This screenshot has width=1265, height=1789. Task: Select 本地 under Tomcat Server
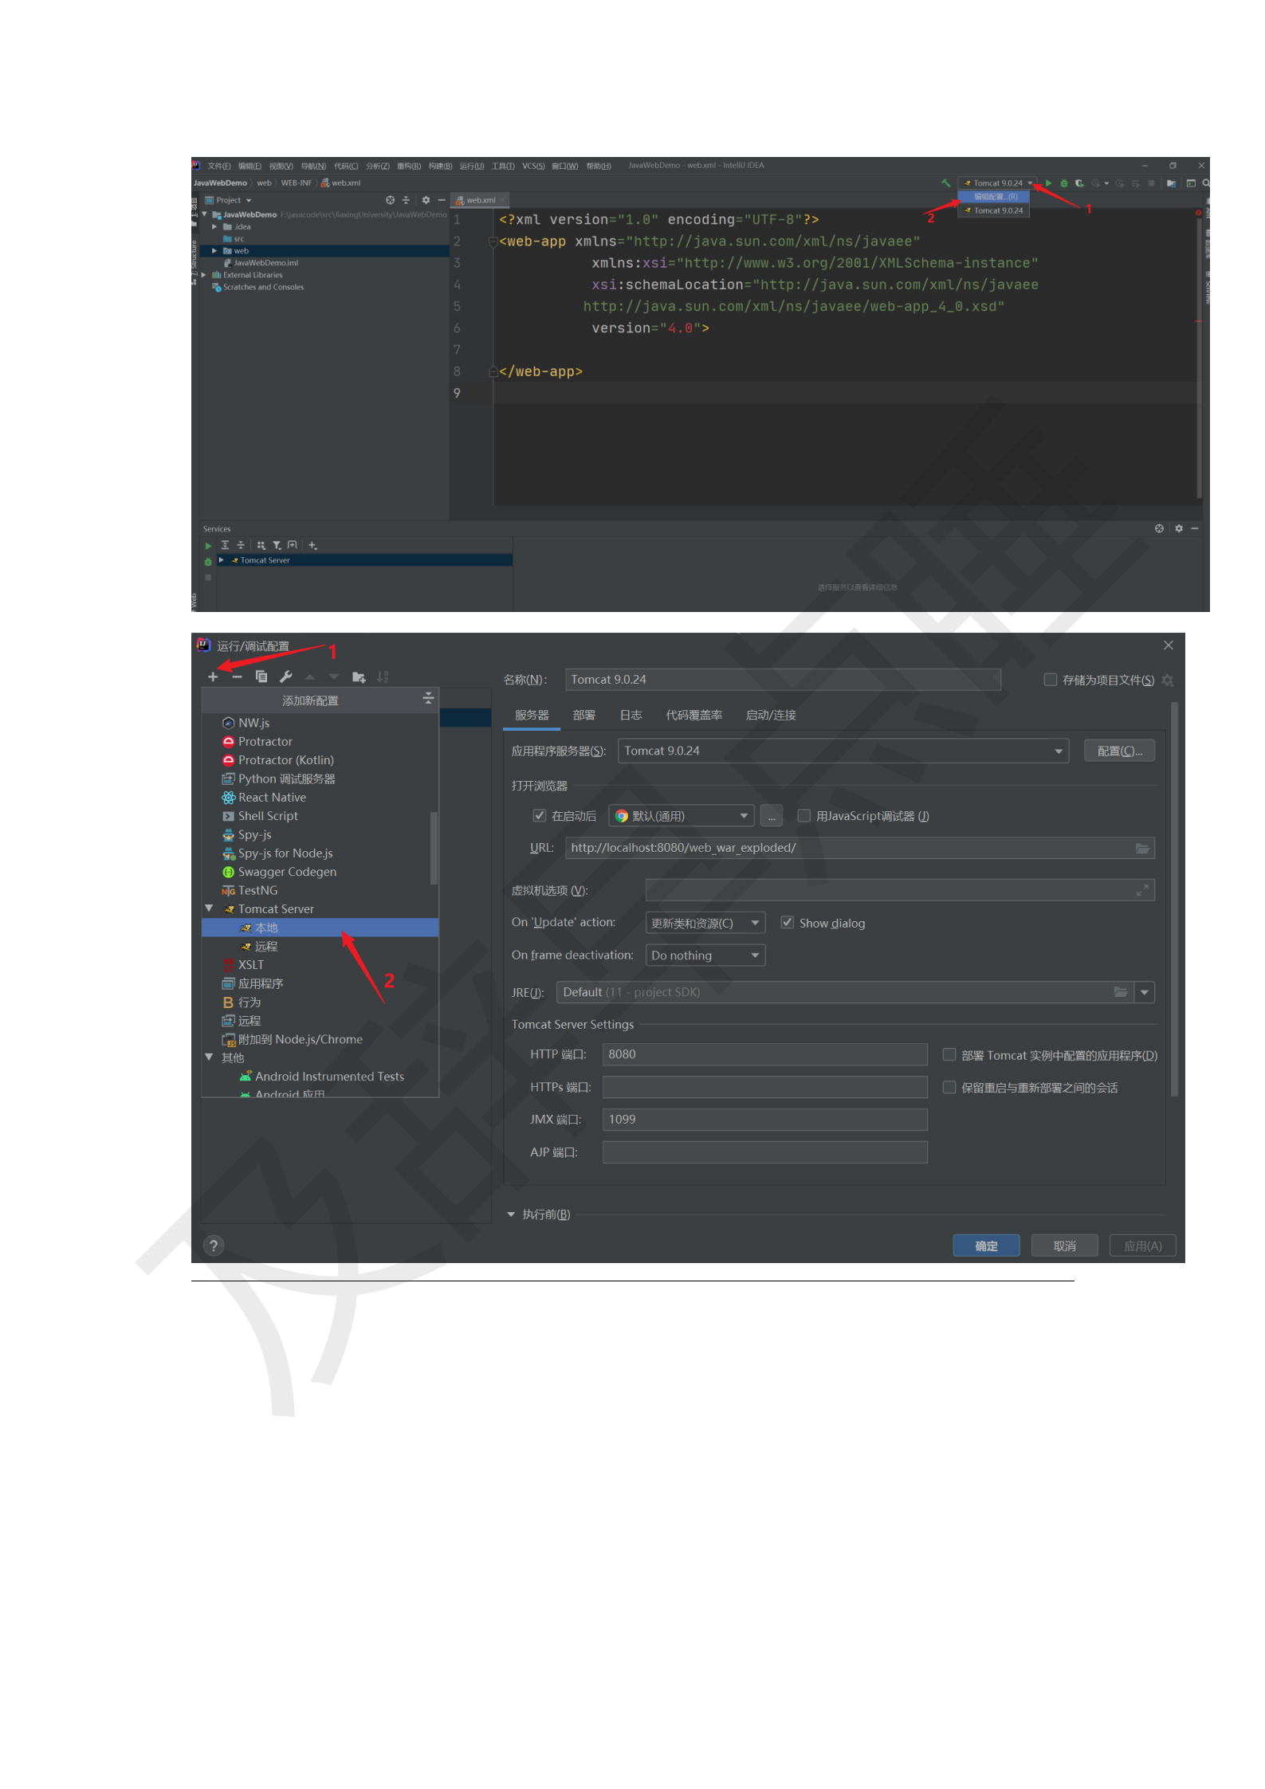point(320,928)
